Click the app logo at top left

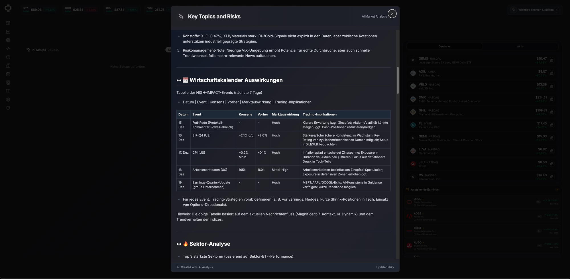click(8, 8)
